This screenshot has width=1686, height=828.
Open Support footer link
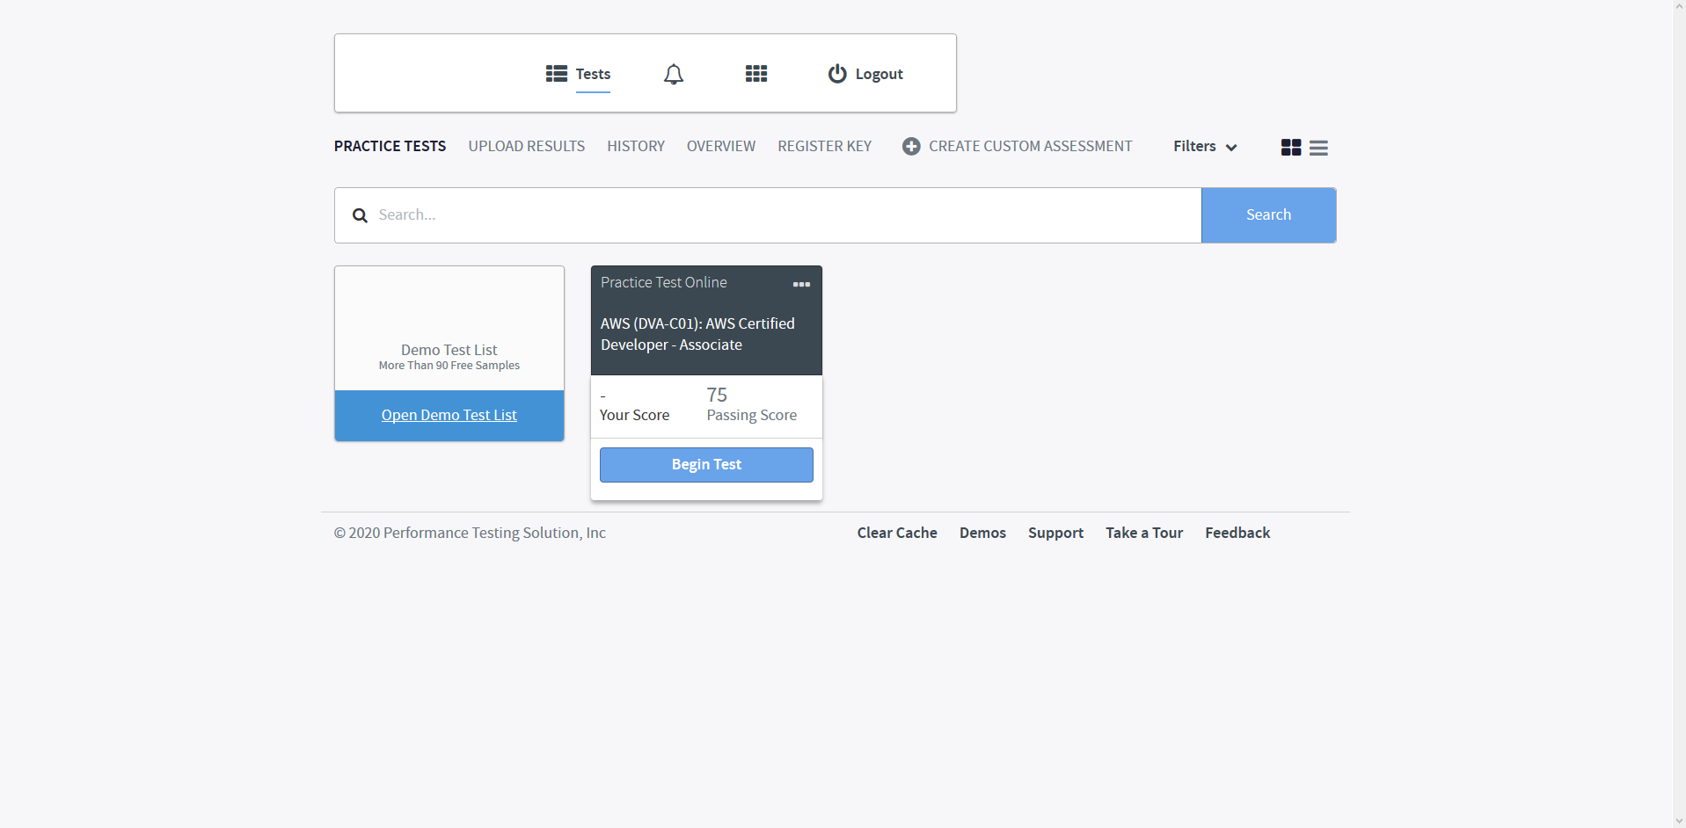(1055, 533)
